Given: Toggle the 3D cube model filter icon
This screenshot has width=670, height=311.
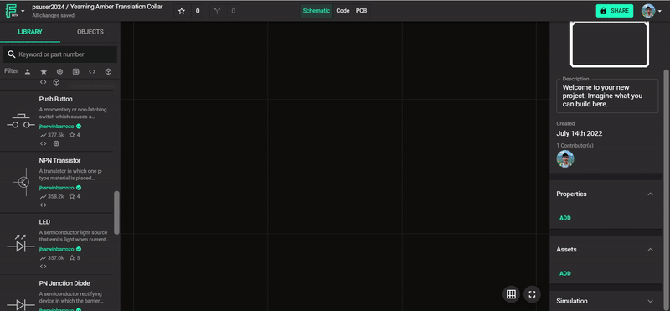Looking at the screenshot, I should tap(109, 71).
